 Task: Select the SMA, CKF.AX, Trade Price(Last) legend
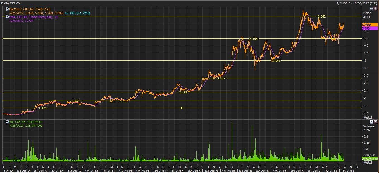tap(34, 17)
